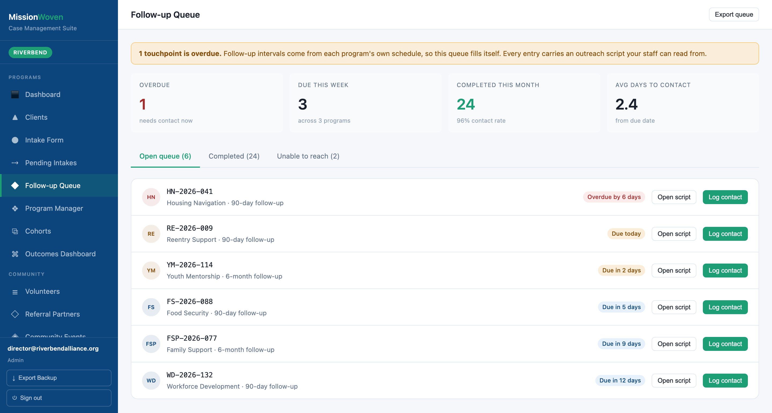Open script for RE-2026-009
Viewport: 772px width, 413px height.
674,234
